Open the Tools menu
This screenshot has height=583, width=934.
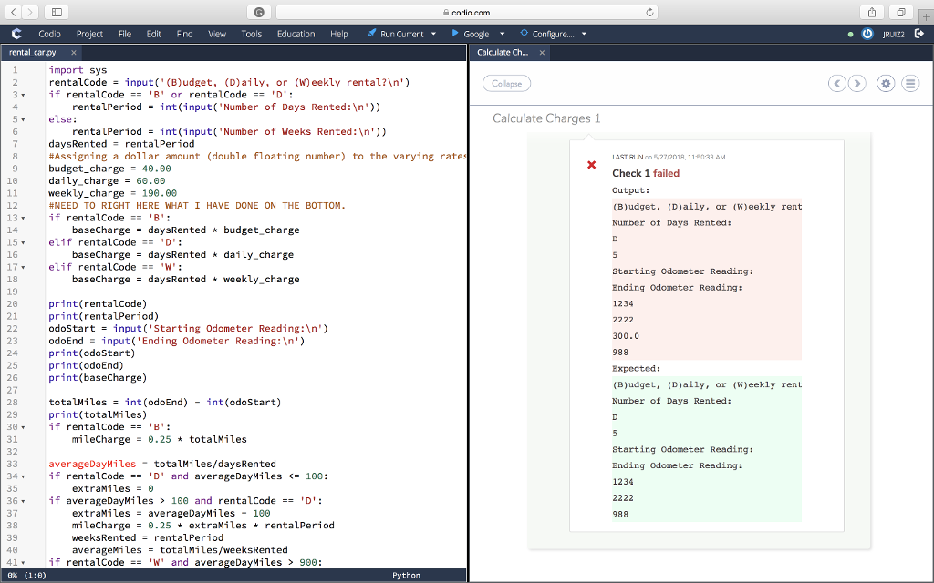(x=251, y=34)
